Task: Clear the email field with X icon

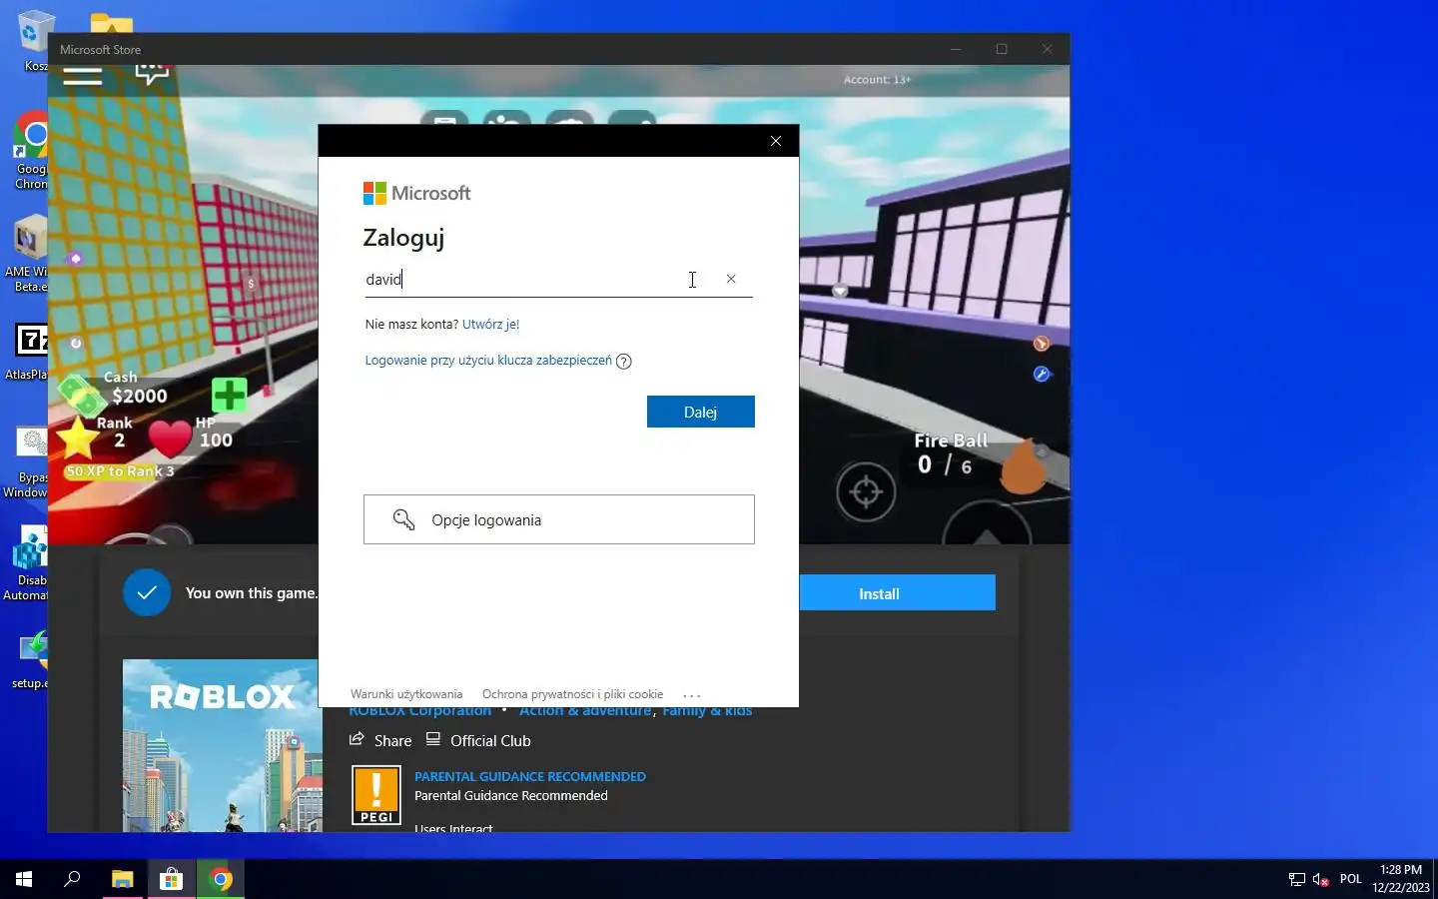Action: [731, 279]
